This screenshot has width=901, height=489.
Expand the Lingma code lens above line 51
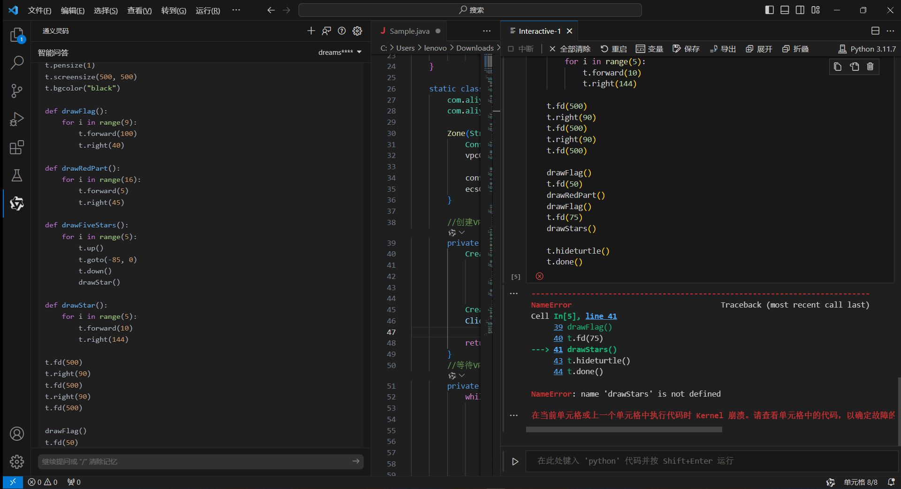point(457,376)
